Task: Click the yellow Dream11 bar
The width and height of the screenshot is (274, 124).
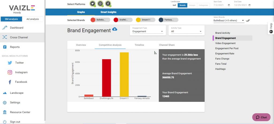Action: tap(124, 74)
